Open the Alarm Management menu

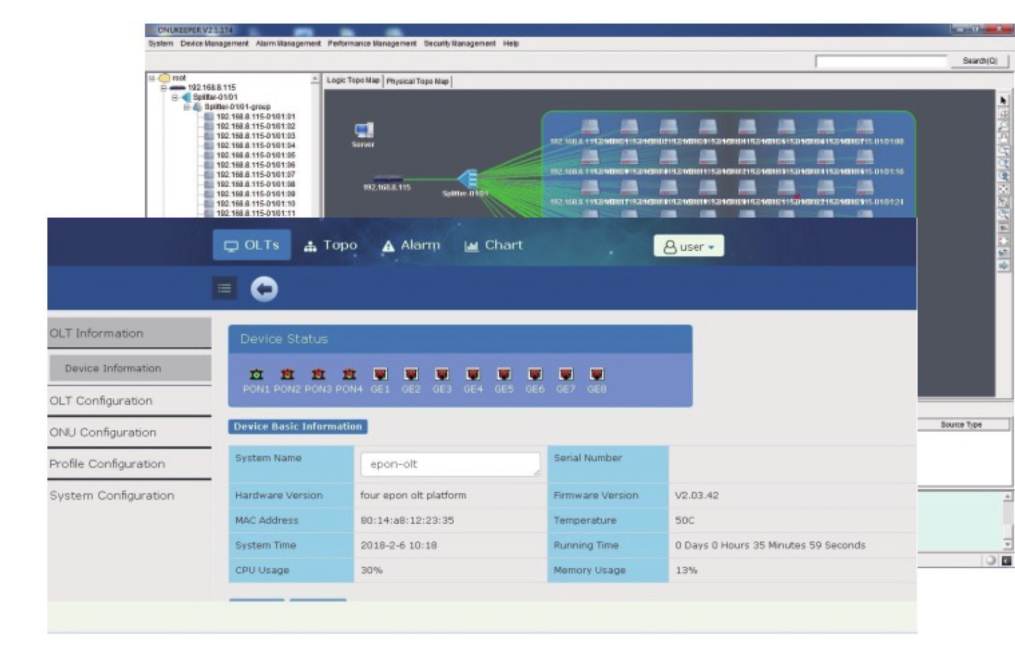[x=288, y=44]
